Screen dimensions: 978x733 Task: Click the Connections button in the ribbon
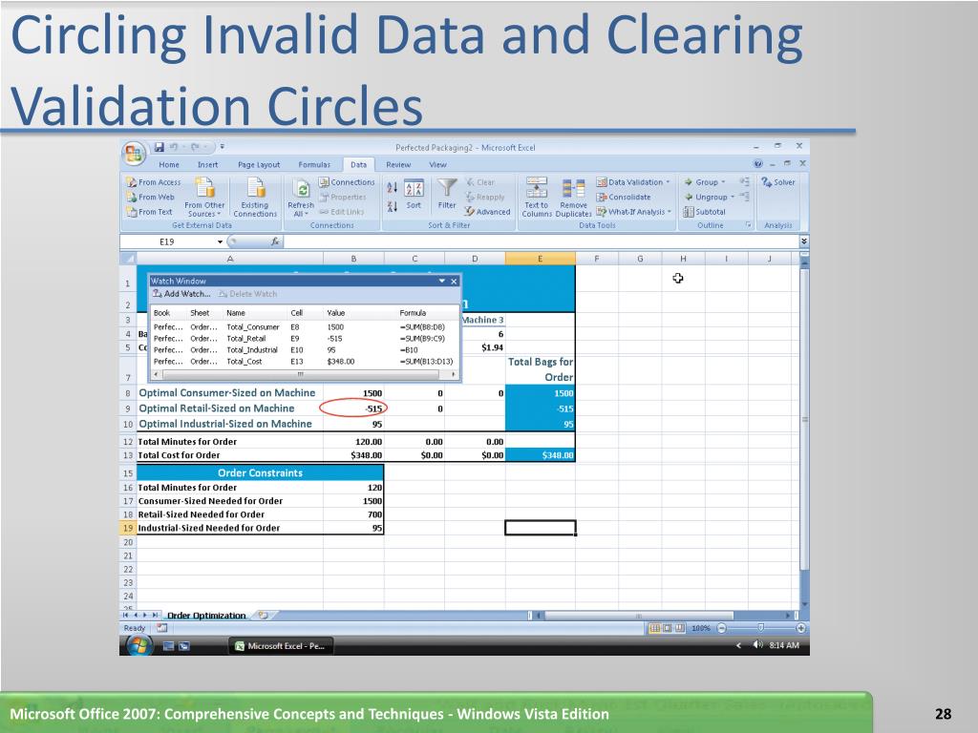click(347, 182)
